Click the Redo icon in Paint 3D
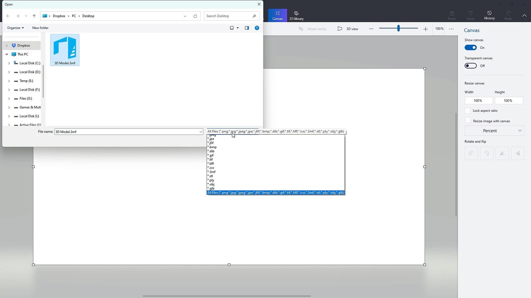This screenshot has height=298, width=531. [508, 15]
